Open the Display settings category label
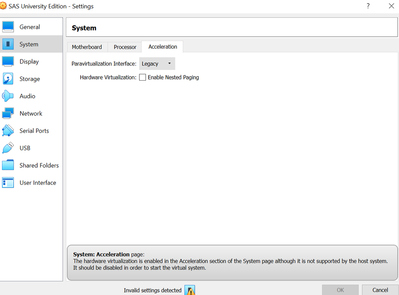The height and width of the screenshot is (295, 399). click(x=29, y=61)
